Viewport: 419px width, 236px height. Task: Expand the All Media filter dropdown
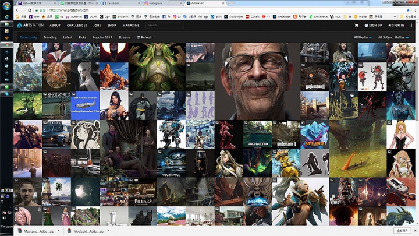tap(363, 37)
